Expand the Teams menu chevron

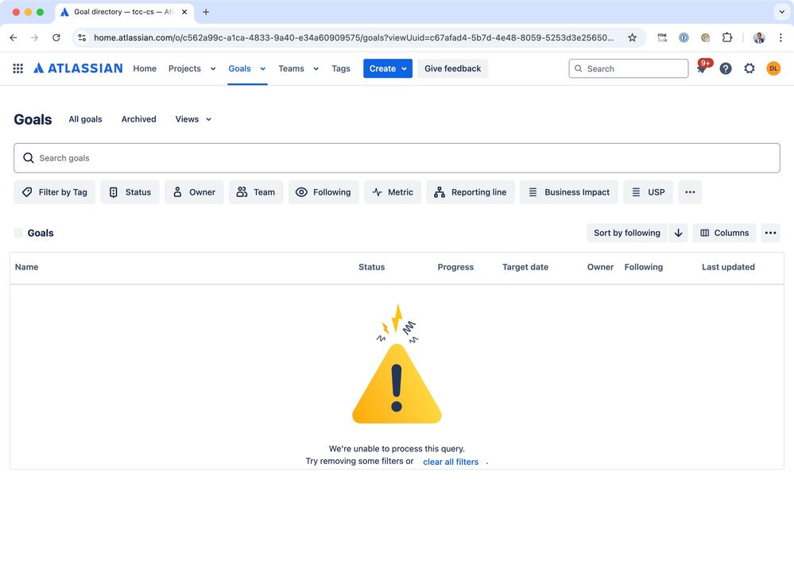click(x=316, y=69)
